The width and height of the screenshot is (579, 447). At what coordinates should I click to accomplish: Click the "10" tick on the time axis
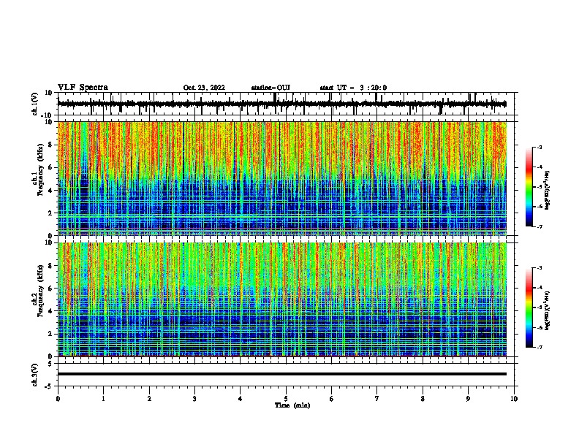[x=514, y=399]
